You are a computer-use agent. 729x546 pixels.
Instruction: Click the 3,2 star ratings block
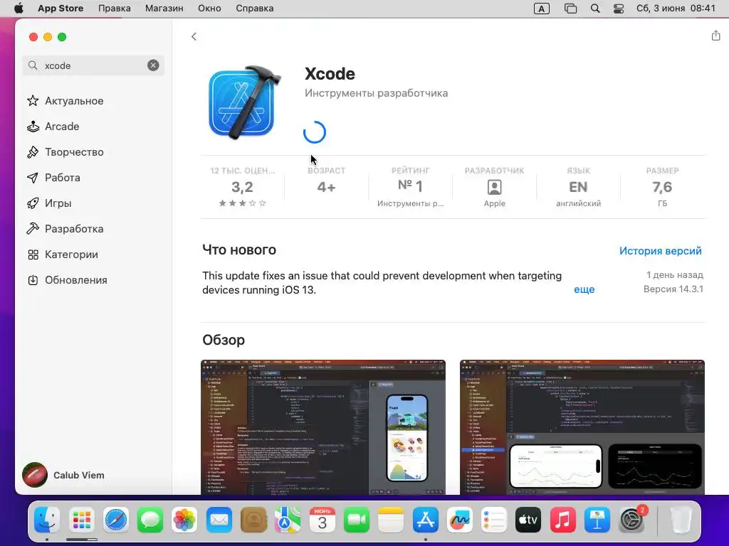tap(242, 187)
